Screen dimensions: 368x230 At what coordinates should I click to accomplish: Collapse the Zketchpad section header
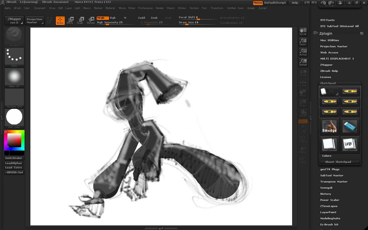point(328,83)
